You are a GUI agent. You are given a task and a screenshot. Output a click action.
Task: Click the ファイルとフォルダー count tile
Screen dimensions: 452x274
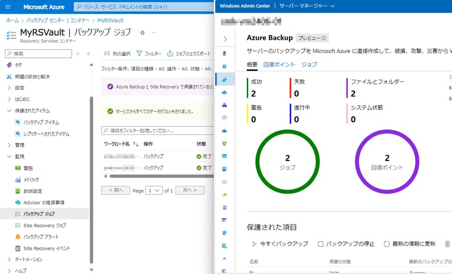click(376, 88)
